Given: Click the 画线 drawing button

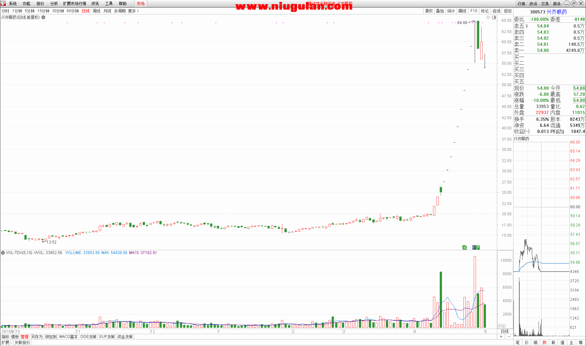Looking at the screenshot, I should pos(463,11).
